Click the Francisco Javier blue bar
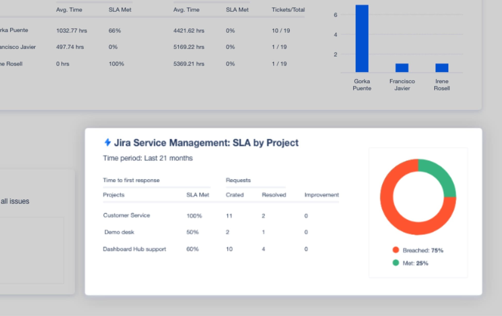This screenshot has height=316, width=502. pos(402,68)
